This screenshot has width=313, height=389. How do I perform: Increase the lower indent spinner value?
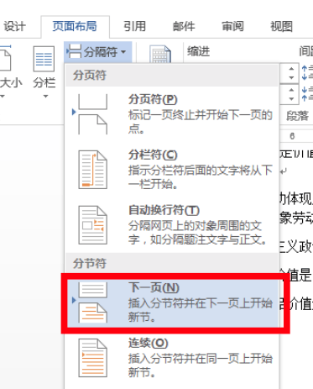[x=291, y=90]
